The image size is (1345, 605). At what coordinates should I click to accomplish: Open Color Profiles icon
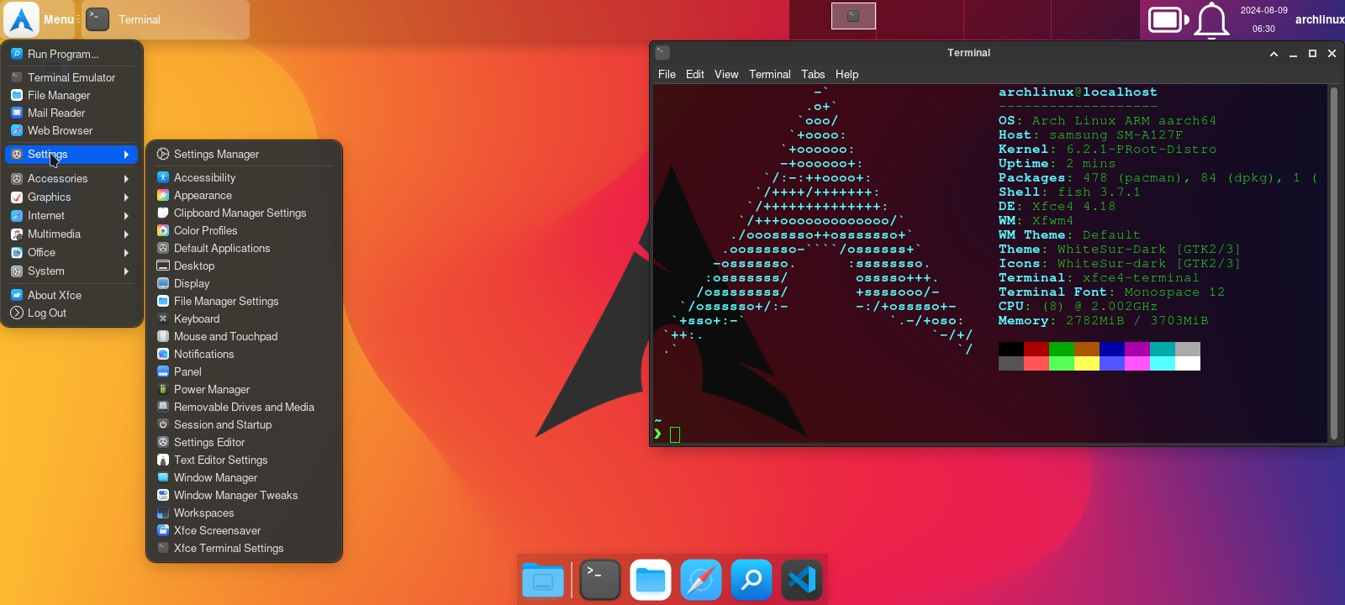tap(163, 230)
